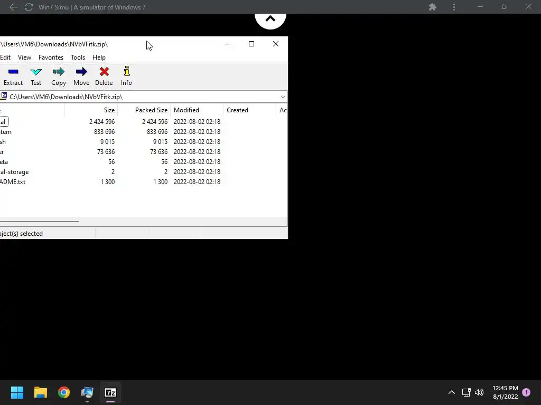Open the Favorites menu
Viewport: 541px width, 405px height.
point(51,57)
